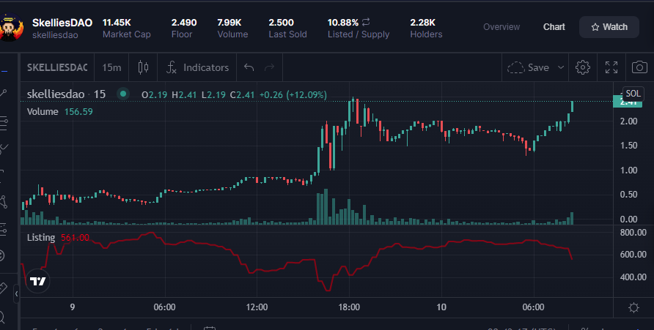This screenshot has width=654, height=330.
Task: Select the Fibonacci retracement tool
Action: click(4, 123)
